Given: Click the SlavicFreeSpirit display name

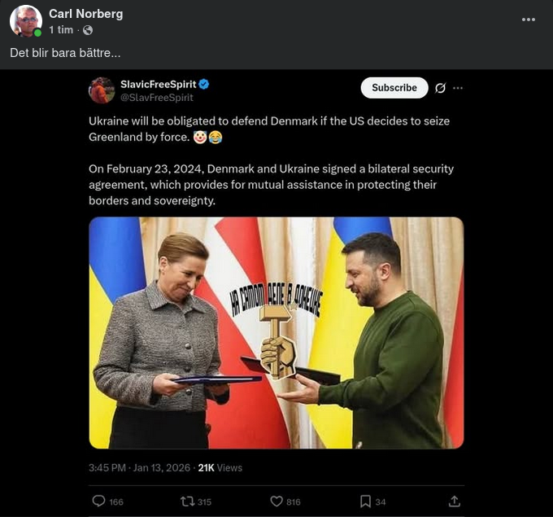Looking at the screenshot, I should (x=158, y=85).
